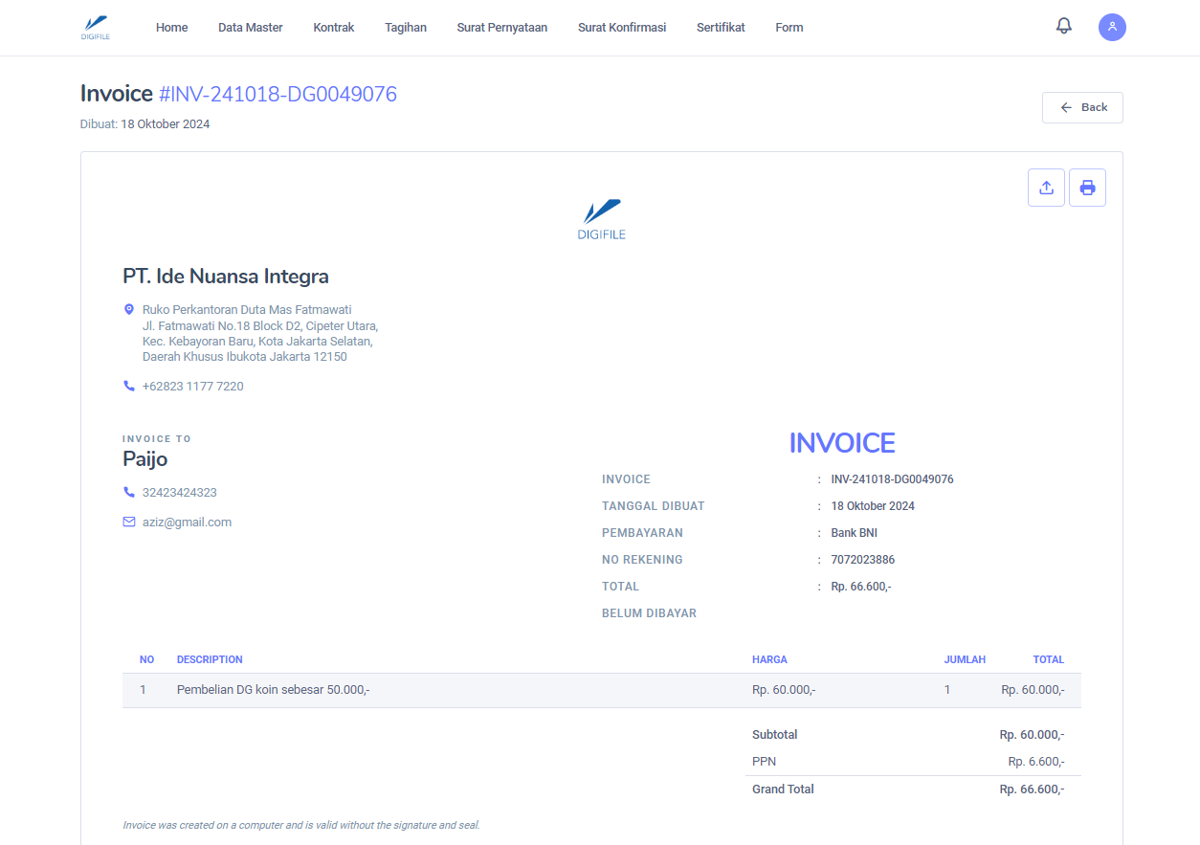The height and width of the screenshot is (845, 1200).
Task: Open the Sertifikat menu item
Action: coord(721,28)
